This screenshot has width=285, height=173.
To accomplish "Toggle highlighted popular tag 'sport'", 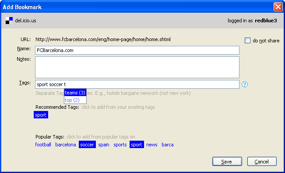I will 137,145.
